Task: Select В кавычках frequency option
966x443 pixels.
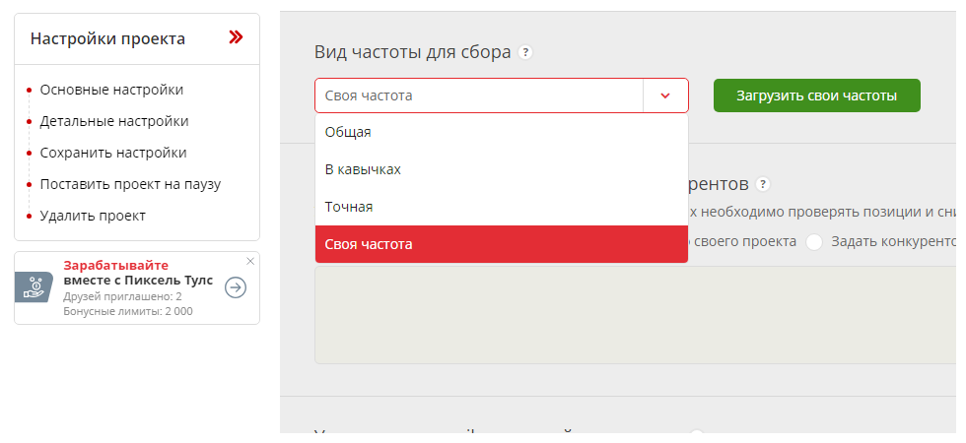Action: (x=502, y=169)
